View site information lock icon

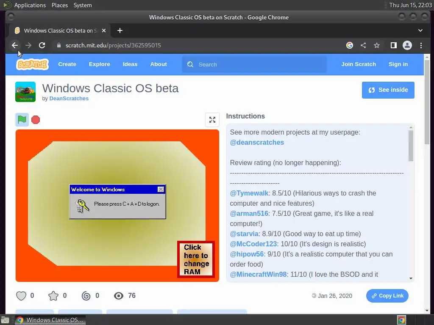click(x=58, y=45)
